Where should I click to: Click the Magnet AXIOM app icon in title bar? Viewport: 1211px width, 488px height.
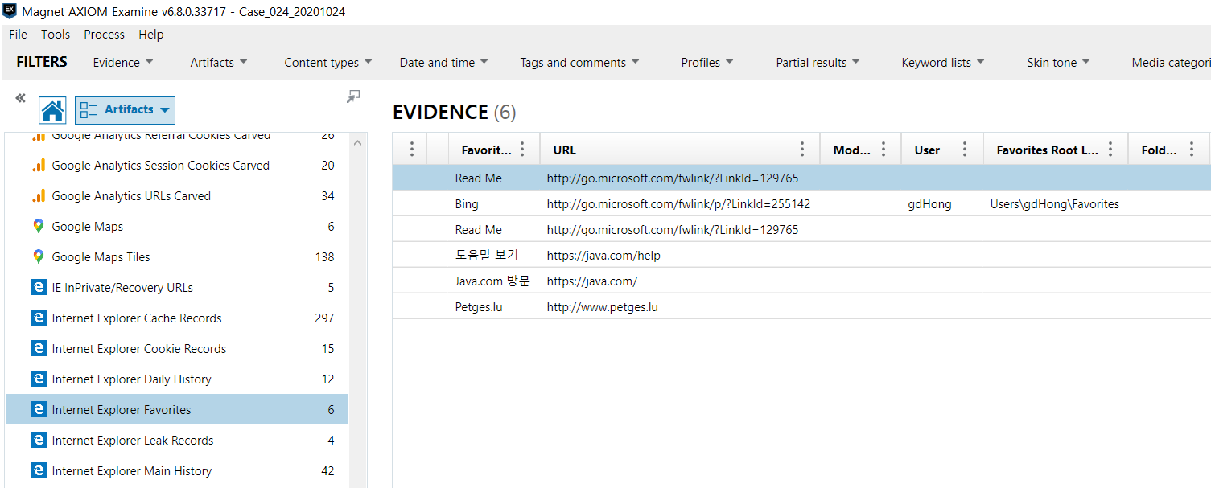click(10, 11)
